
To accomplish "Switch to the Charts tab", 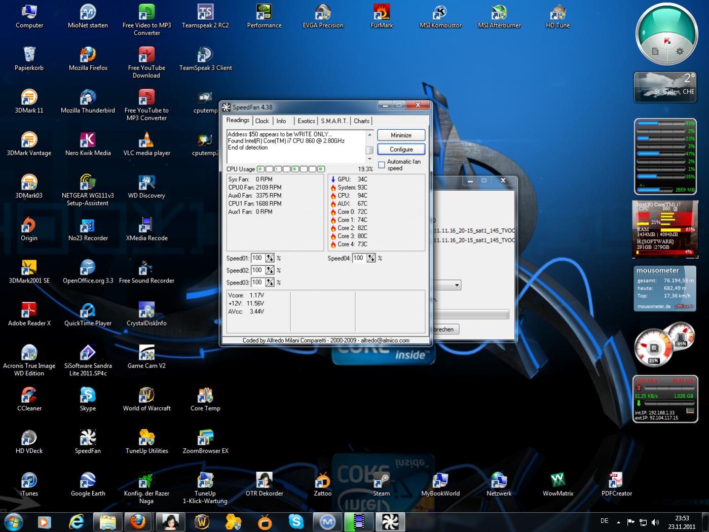I will pos(361,121).
